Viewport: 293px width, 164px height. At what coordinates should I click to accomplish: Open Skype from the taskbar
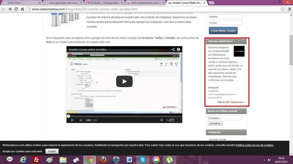tap(143, 160)
